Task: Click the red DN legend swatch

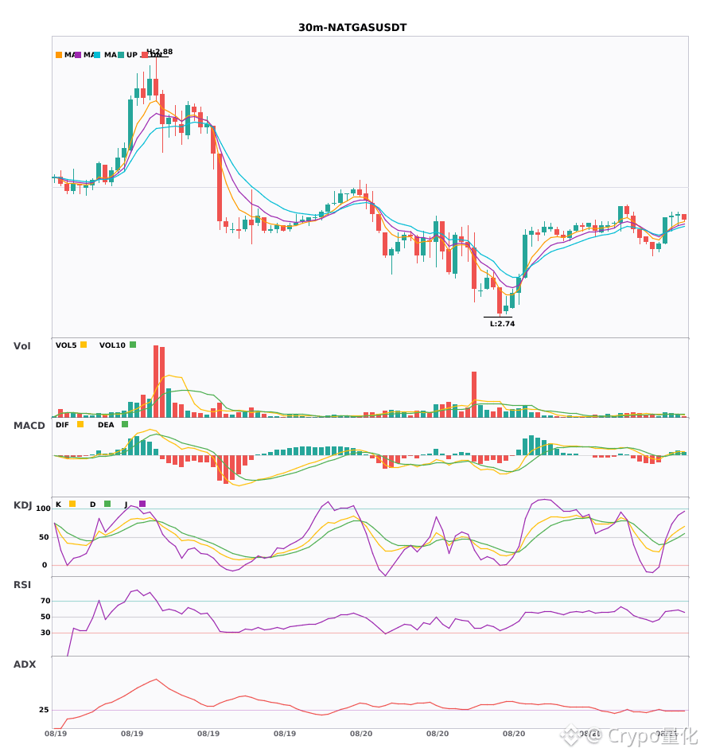Action: 144,55
